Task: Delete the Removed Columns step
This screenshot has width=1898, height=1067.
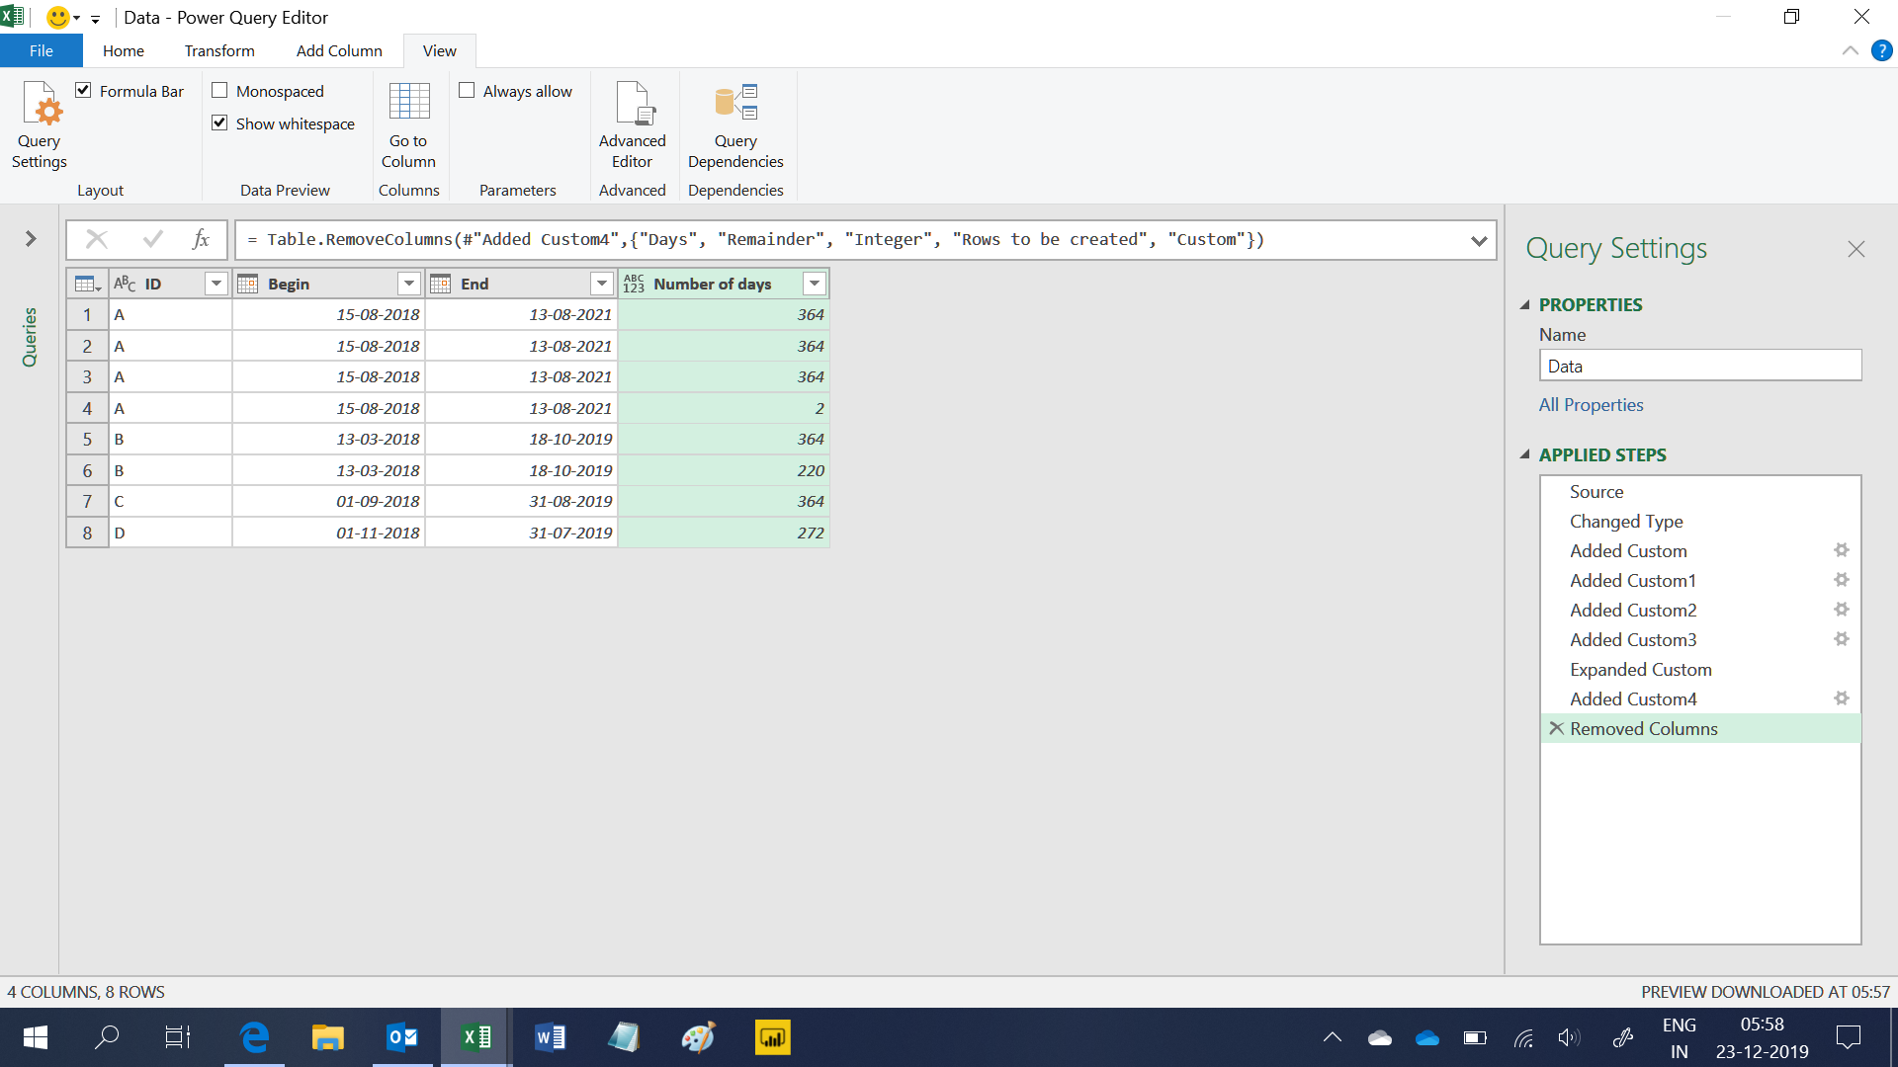Action: click(1556, 728)
